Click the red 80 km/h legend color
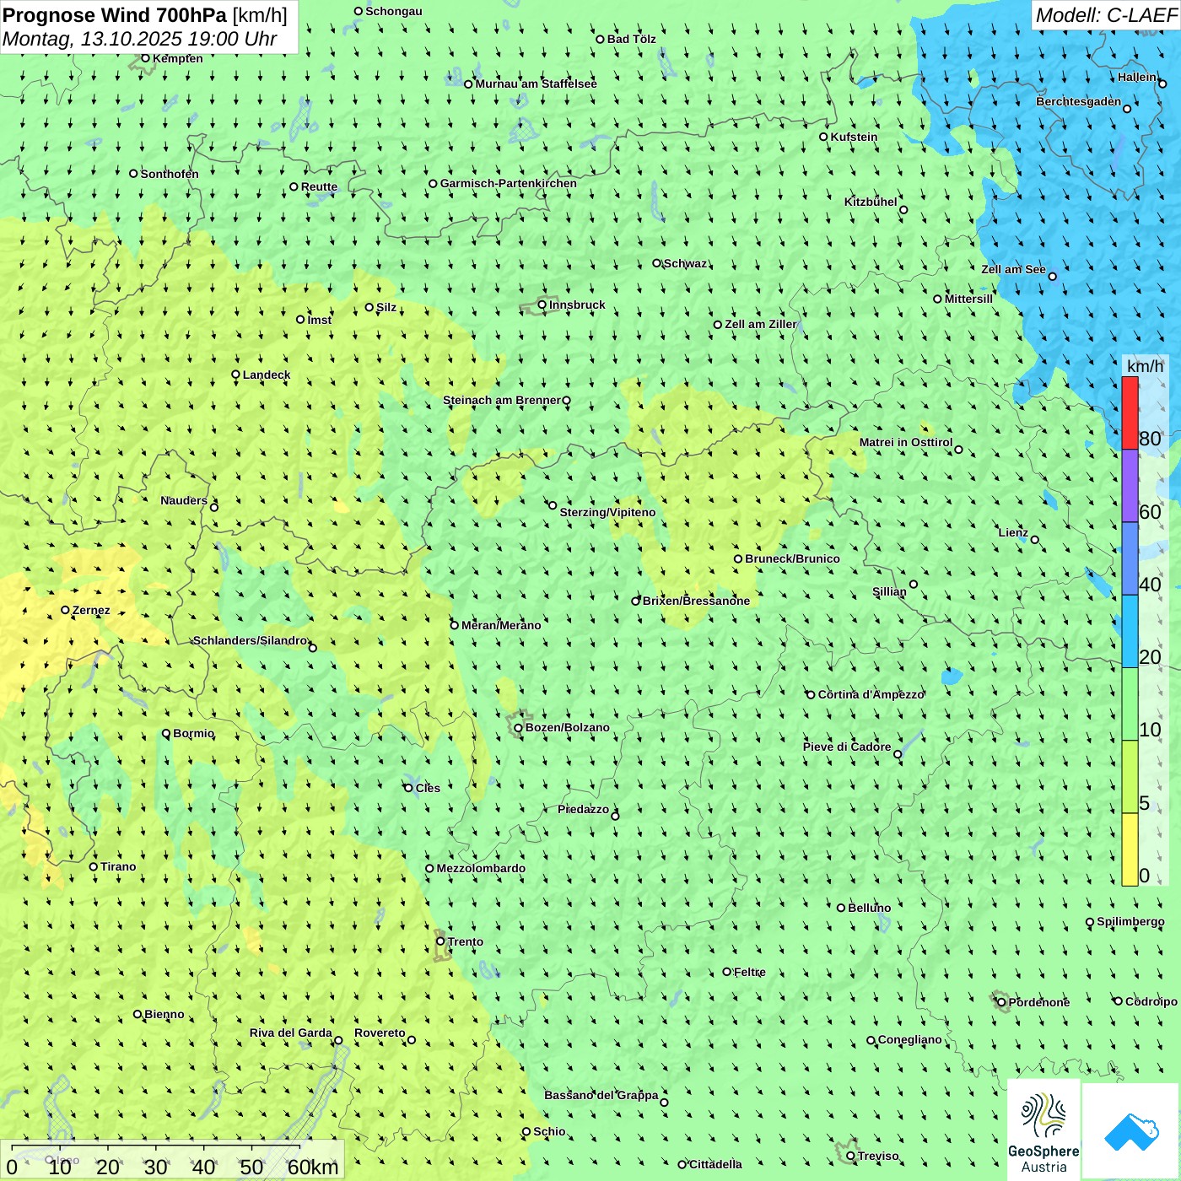The image size is (1181, 1181). [x=1130, y=413]
